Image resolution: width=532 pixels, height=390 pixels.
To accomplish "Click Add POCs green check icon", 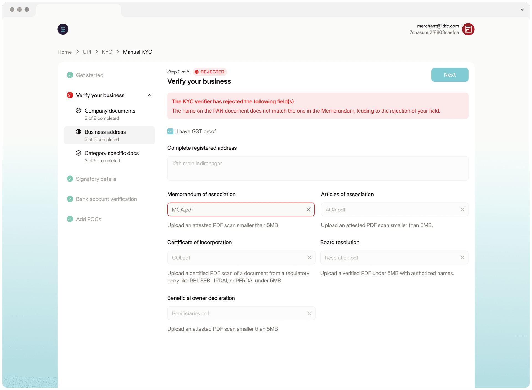I will (70, 219).
